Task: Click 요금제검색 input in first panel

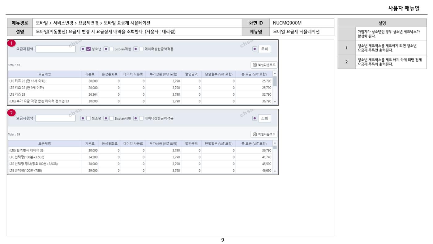Action: coord(55,49)
